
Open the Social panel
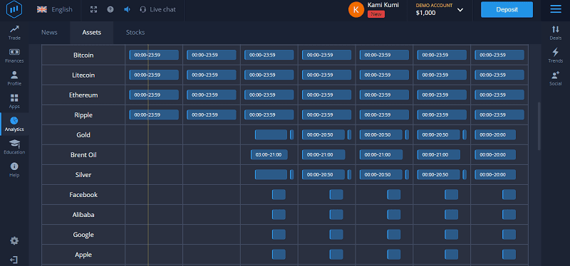tap(556, 78)
